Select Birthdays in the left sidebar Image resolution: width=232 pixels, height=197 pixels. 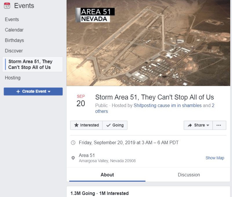[14, 40]
